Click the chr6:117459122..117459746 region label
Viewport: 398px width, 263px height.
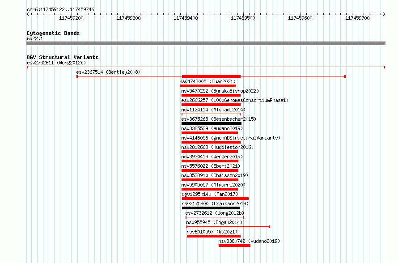(60, 9)
